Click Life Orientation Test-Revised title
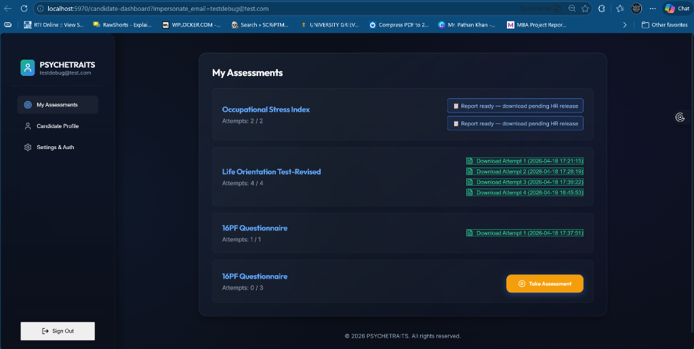Viewport: 694px width, 349px height. click(x=271, y=171)
